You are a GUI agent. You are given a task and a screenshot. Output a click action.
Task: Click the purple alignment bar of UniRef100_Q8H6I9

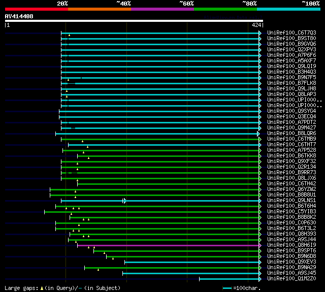coord(168,246)
